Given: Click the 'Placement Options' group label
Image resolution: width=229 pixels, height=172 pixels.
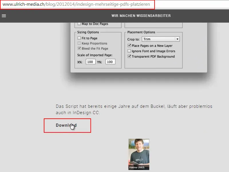Looking at the screenshot, I should click(x=141, y=32).
